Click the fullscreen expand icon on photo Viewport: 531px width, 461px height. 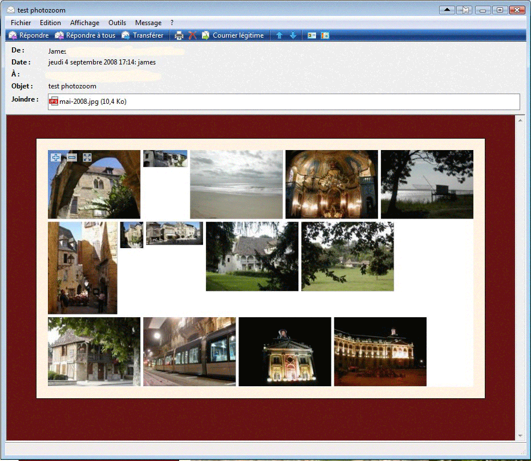coord(87,157)
